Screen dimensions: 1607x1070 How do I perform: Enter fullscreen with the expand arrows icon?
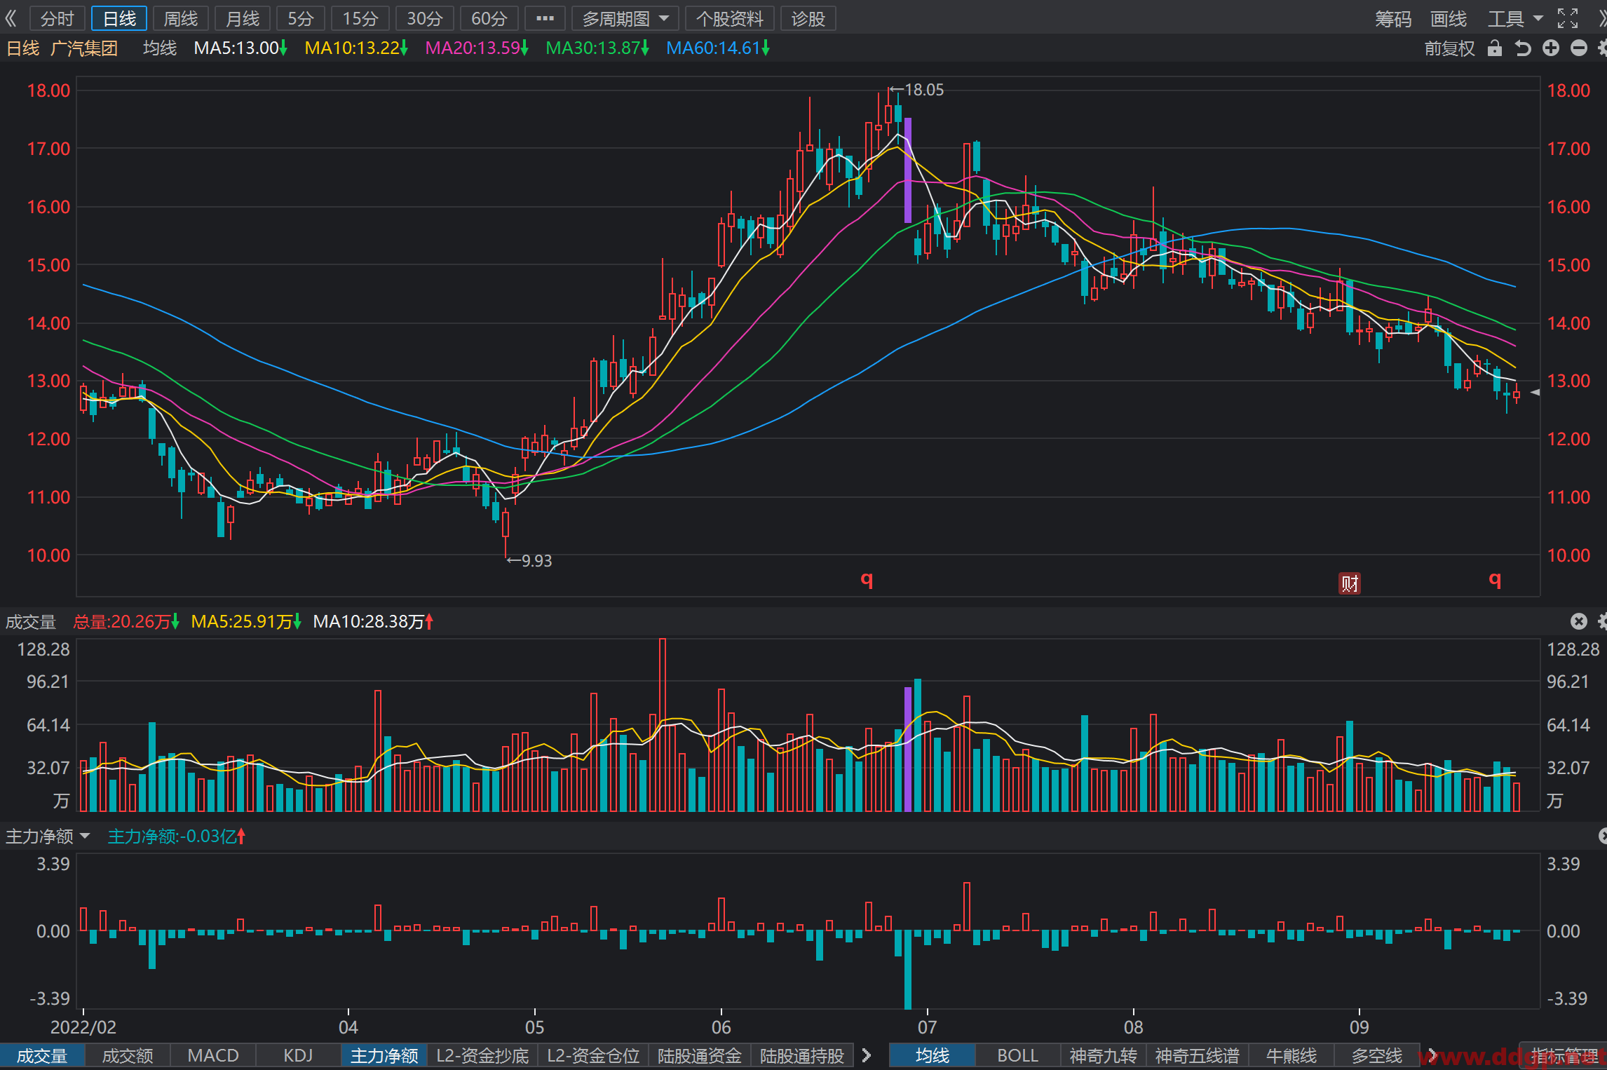(1568, 18)
